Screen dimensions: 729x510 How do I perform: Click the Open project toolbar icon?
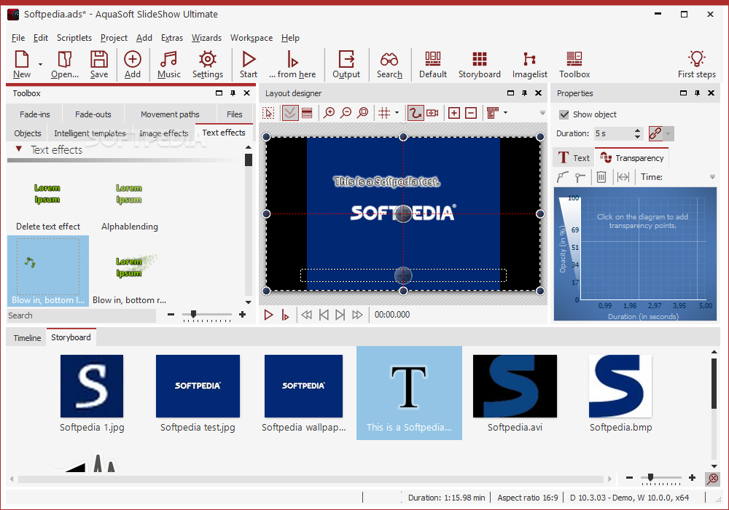(x=65, y=65)
